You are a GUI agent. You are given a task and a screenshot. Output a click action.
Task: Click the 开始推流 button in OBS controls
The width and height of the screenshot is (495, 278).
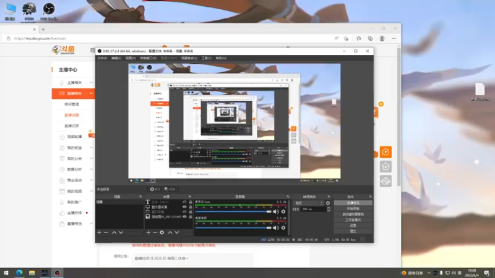pos(353,203)
